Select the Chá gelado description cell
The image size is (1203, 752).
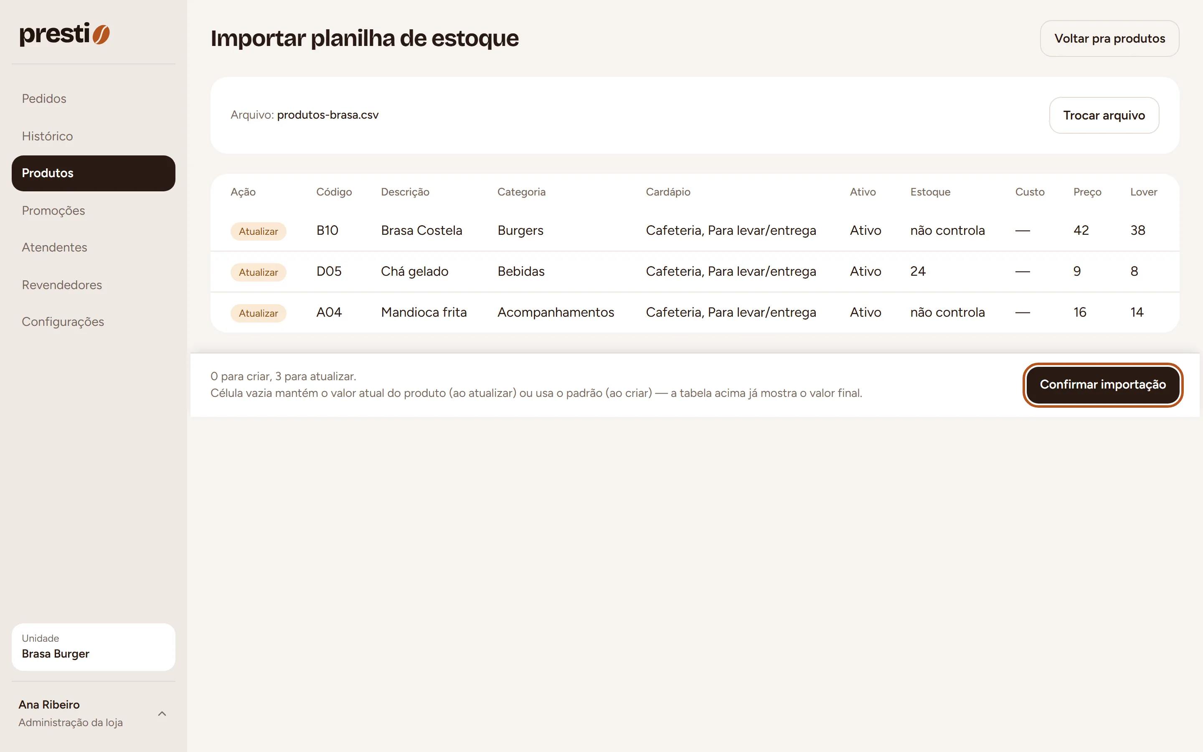point(414,271)
